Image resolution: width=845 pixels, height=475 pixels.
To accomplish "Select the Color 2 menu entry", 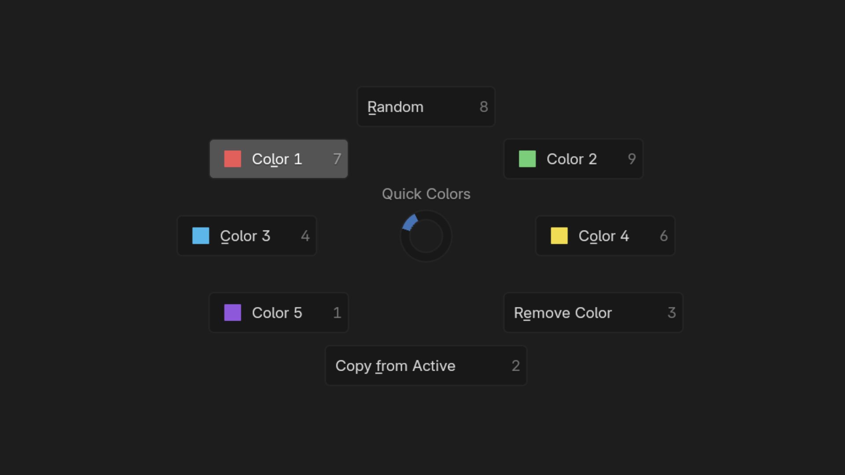I will pyautogui.click(x=572, y=159).
